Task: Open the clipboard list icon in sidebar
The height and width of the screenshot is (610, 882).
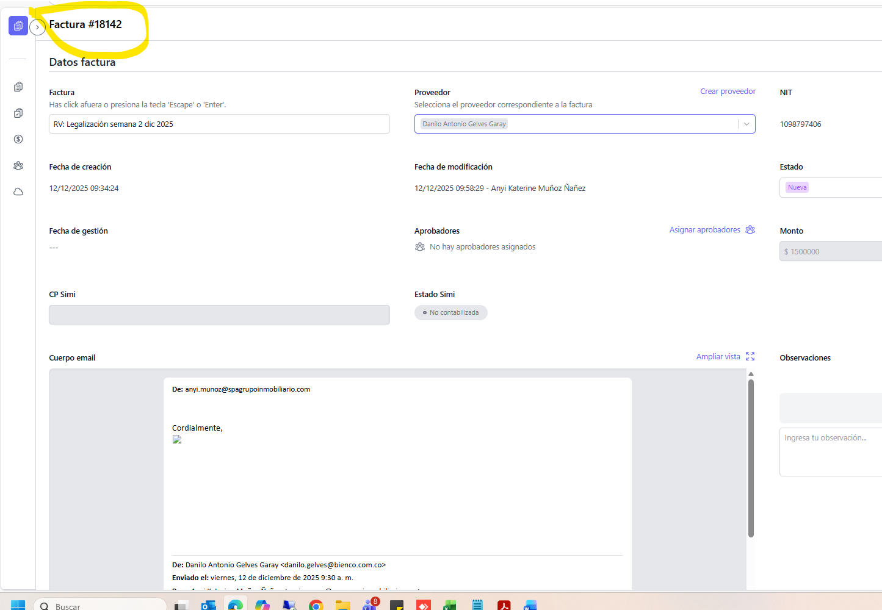Action: (x=18, y=87)
